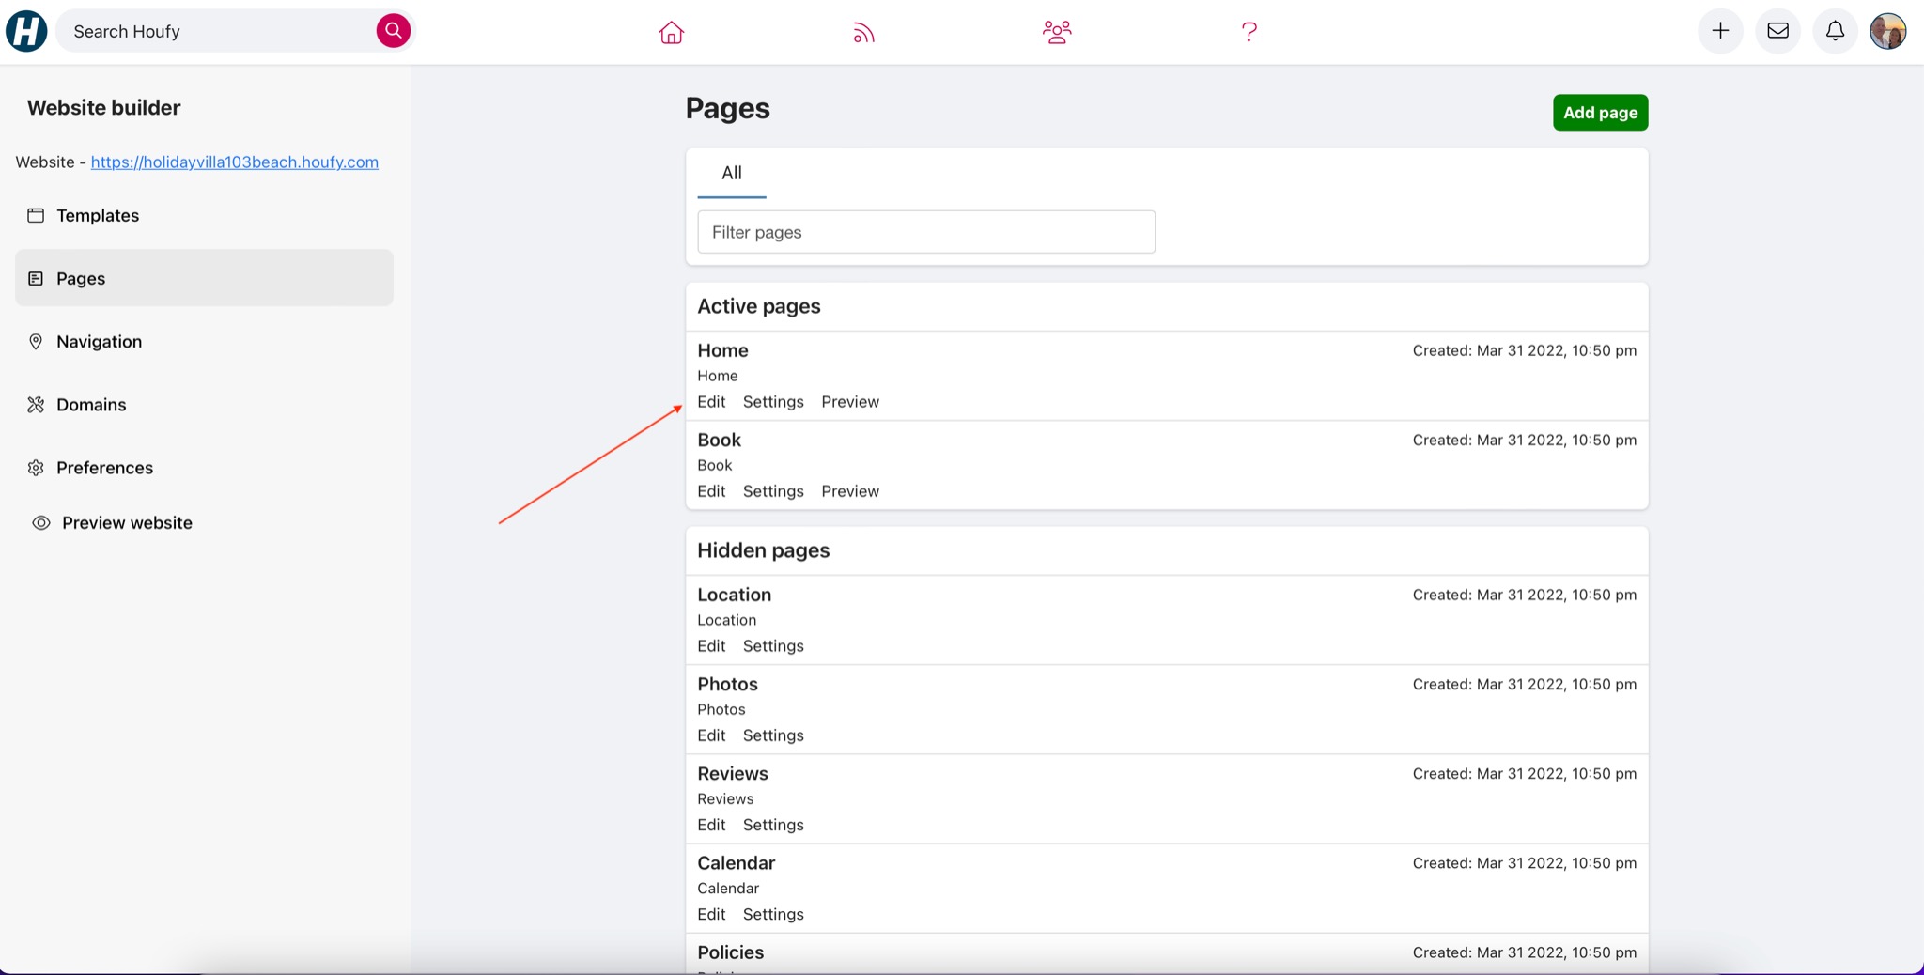Click the Location page title
This screenshot has width=1924, height=975.
click(734, 595)
